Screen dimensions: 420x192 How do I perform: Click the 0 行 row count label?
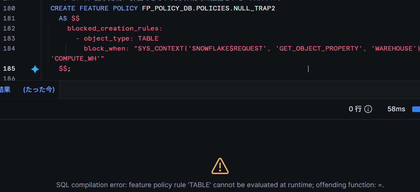355,109
